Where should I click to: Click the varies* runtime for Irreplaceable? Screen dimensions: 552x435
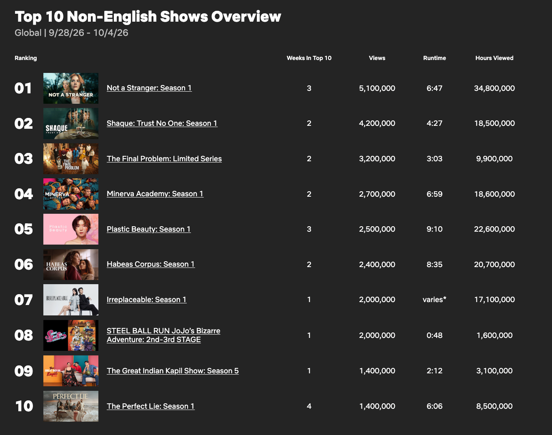point(434,300)
